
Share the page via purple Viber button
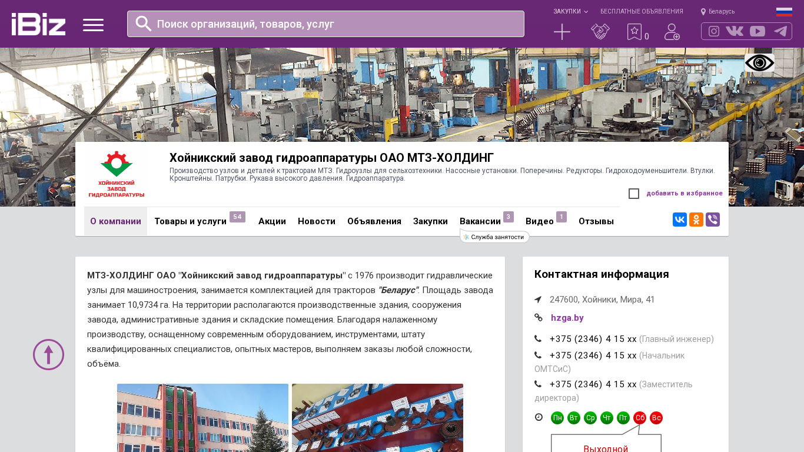(x=713, y=220)
